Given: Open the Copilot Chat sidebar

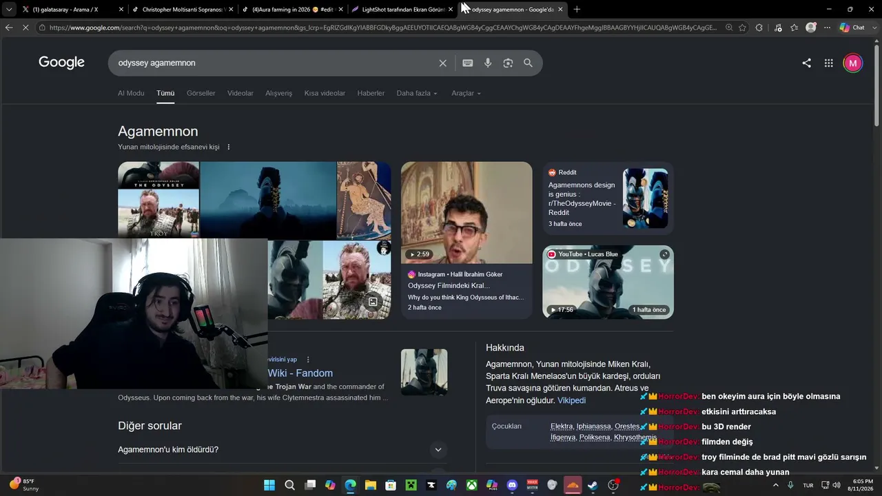Looking at the screenshot, I should (x=852, y=28).
